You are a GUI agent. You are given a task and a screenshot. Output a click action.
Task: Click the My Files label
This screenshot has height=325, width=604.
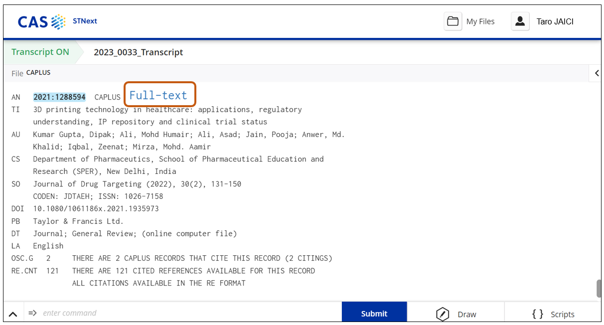[480, 21]
